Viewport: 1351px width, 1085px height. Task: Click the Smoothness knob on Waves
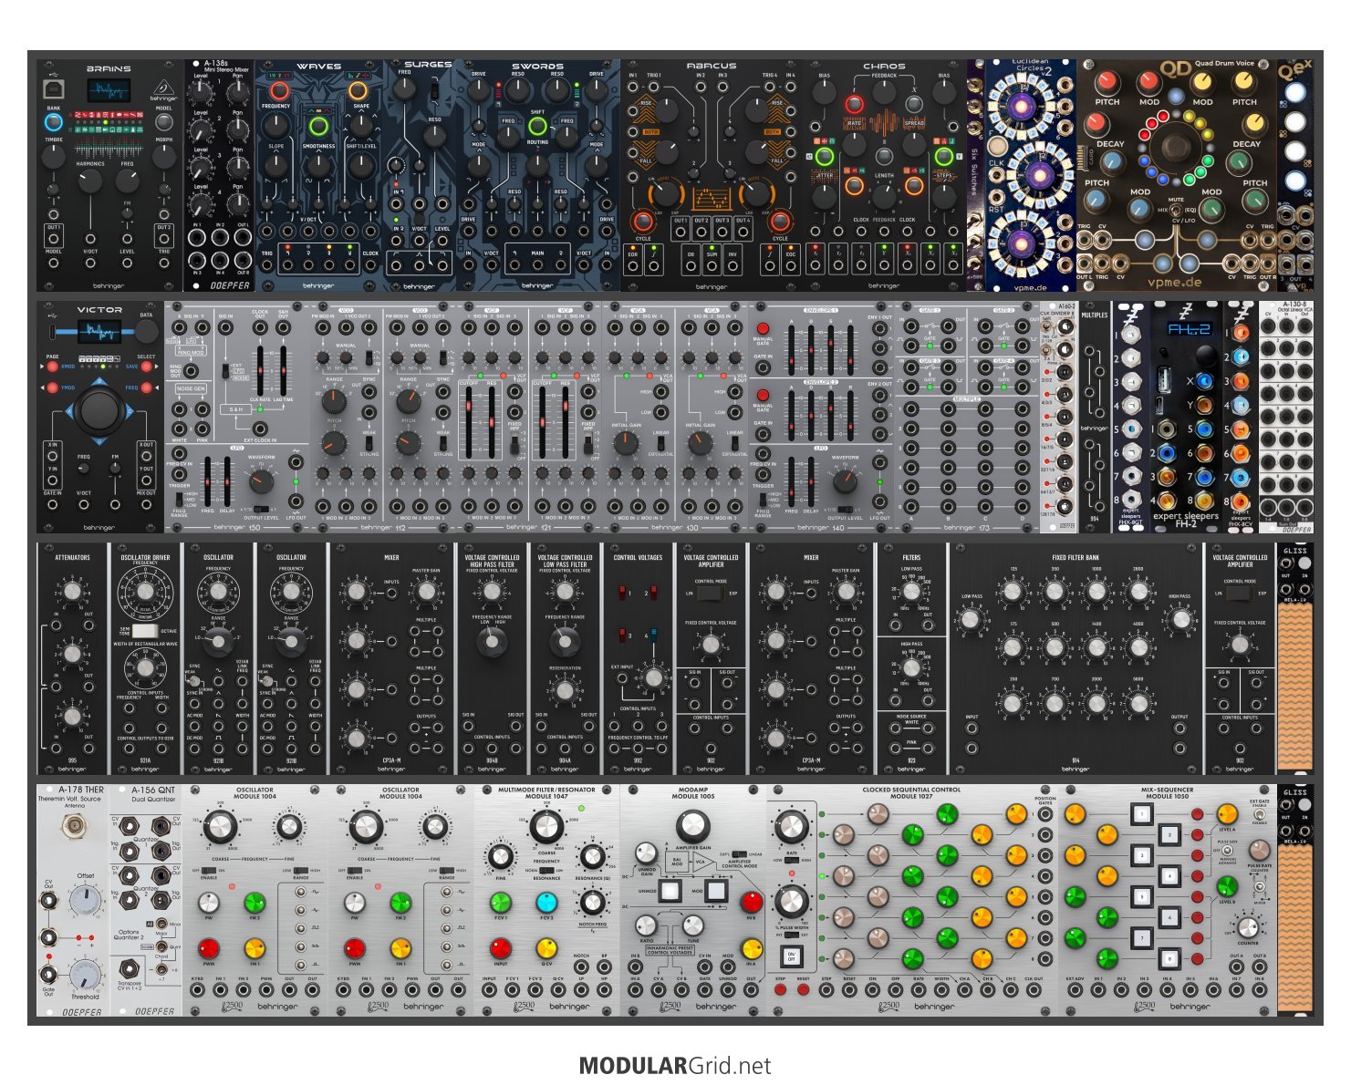[x=318, y=126]
